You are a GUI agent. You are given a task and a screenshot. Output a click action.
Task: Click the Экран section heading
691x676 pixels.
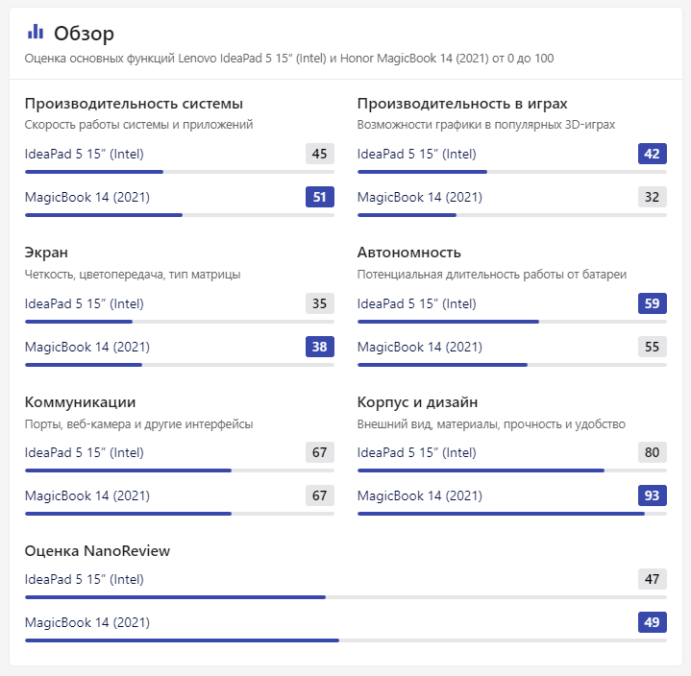click(46, 253)
